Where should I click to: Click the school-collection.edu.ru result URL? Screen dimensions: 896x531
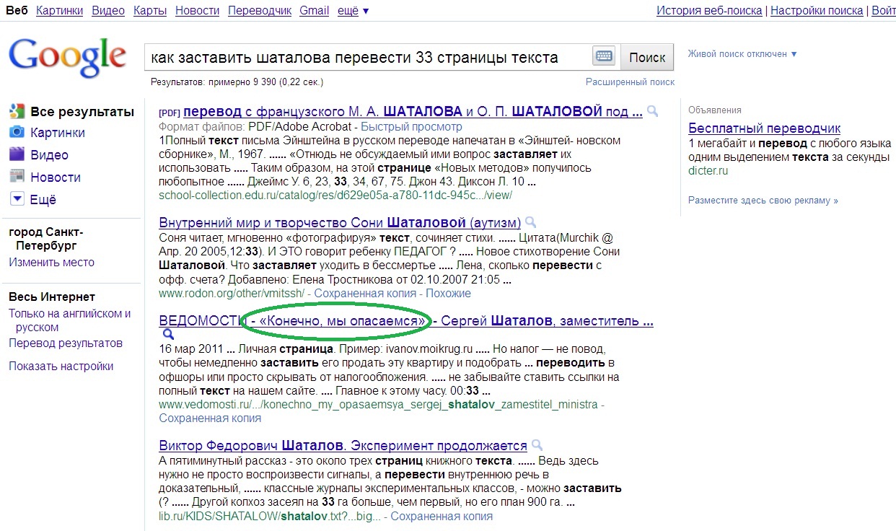click(335, 196)
